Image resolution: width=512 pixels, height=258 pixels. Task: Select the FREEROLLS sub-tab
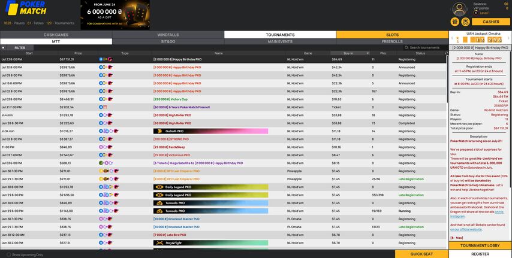(x=392, y=41)
